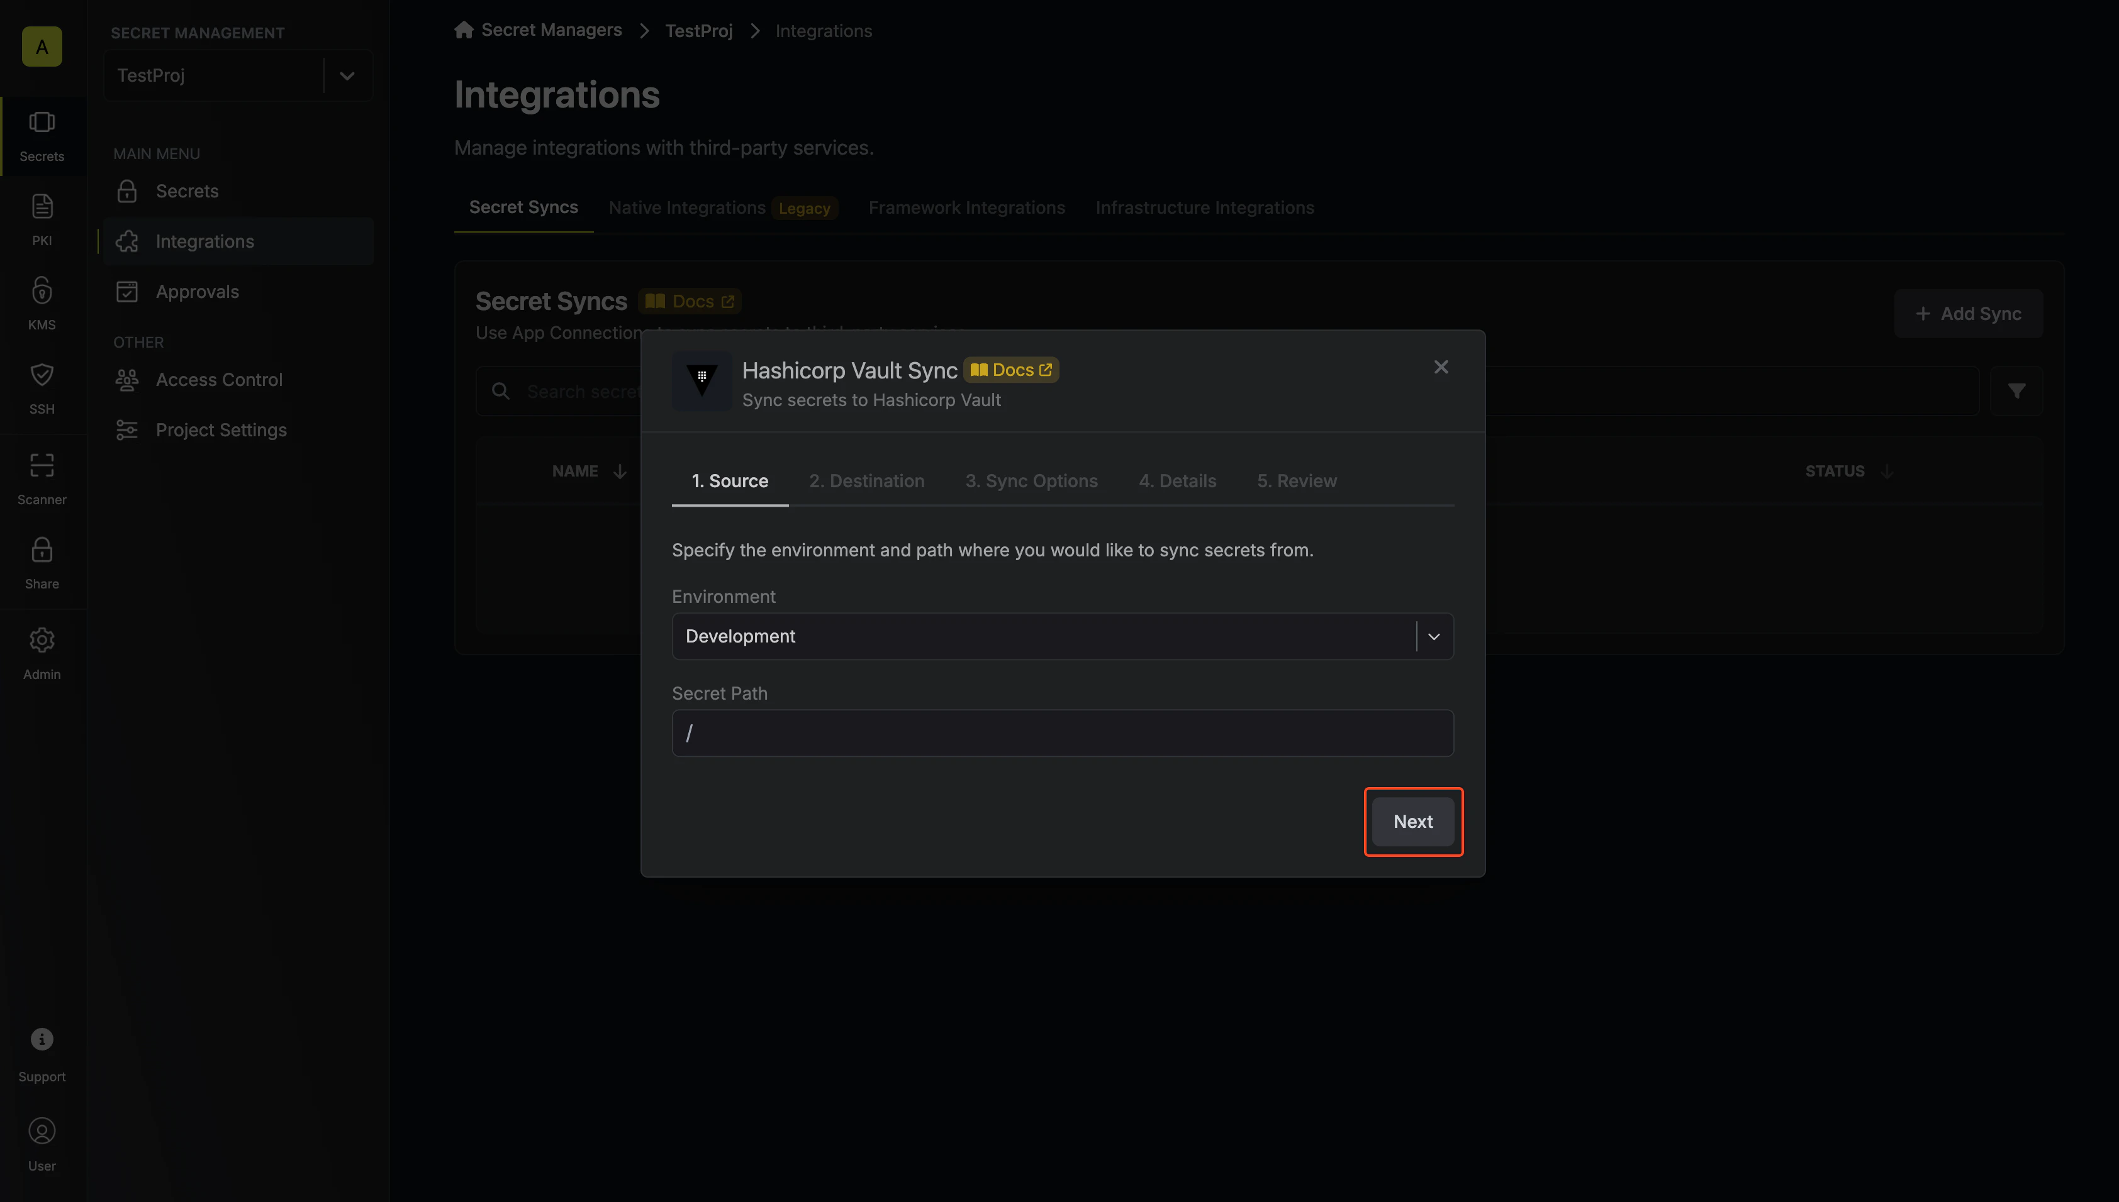Open Project Settings in the sidebar
The width and height of the screenshot is (2119, 1202).
tap(238, 429)
